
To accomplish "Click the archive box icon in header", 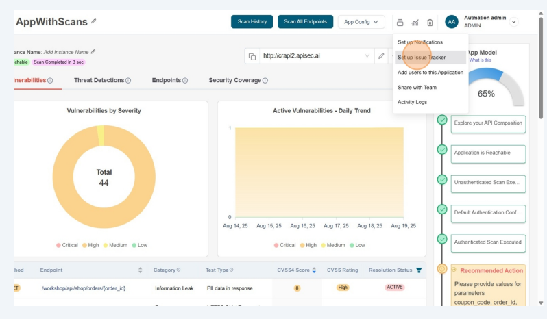I will pos(400,23).
